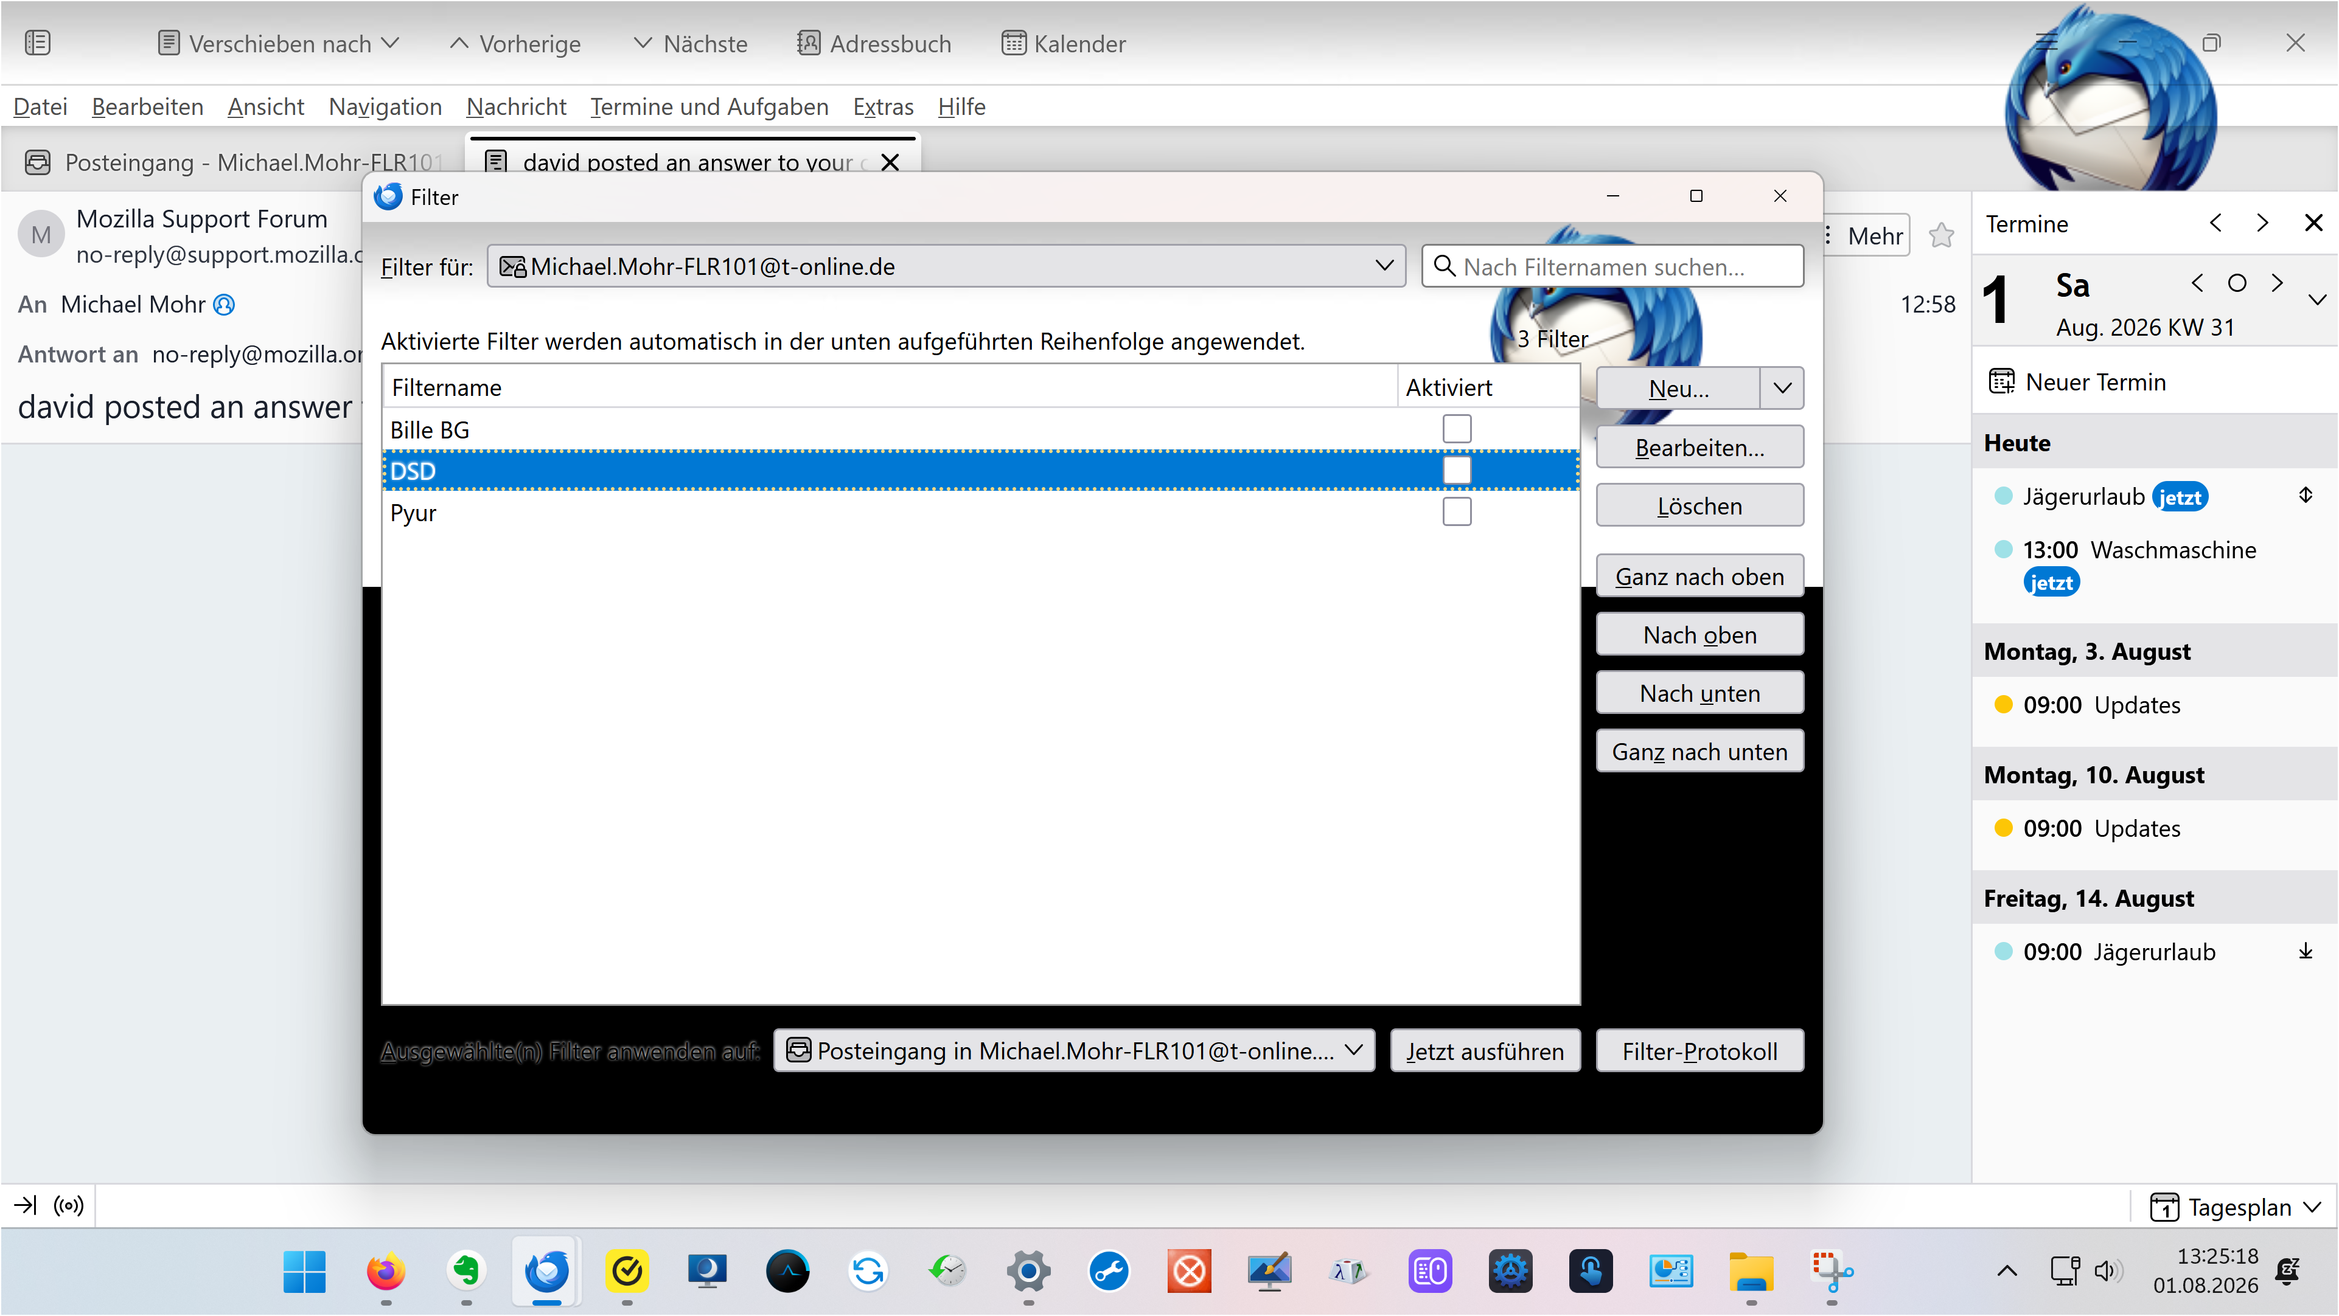This screenshot has width=2339, height=1316.
Task: Launch Firefox from the taskbar
Action: (386, 1272)
